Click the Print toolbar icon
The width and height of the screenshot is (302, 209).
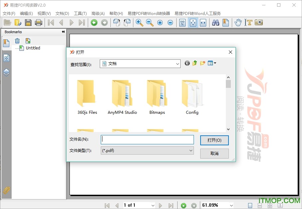point(39,22)
